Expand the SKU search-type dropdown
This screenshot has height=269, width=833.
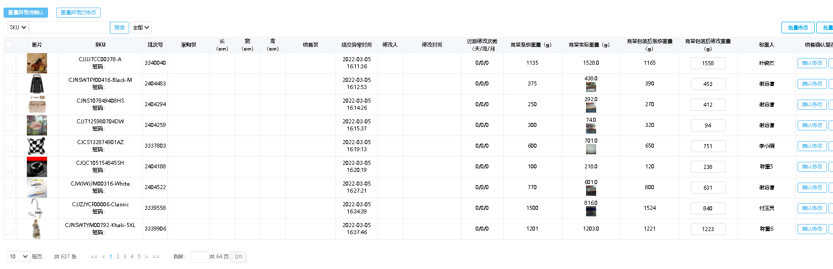point(18,28)
